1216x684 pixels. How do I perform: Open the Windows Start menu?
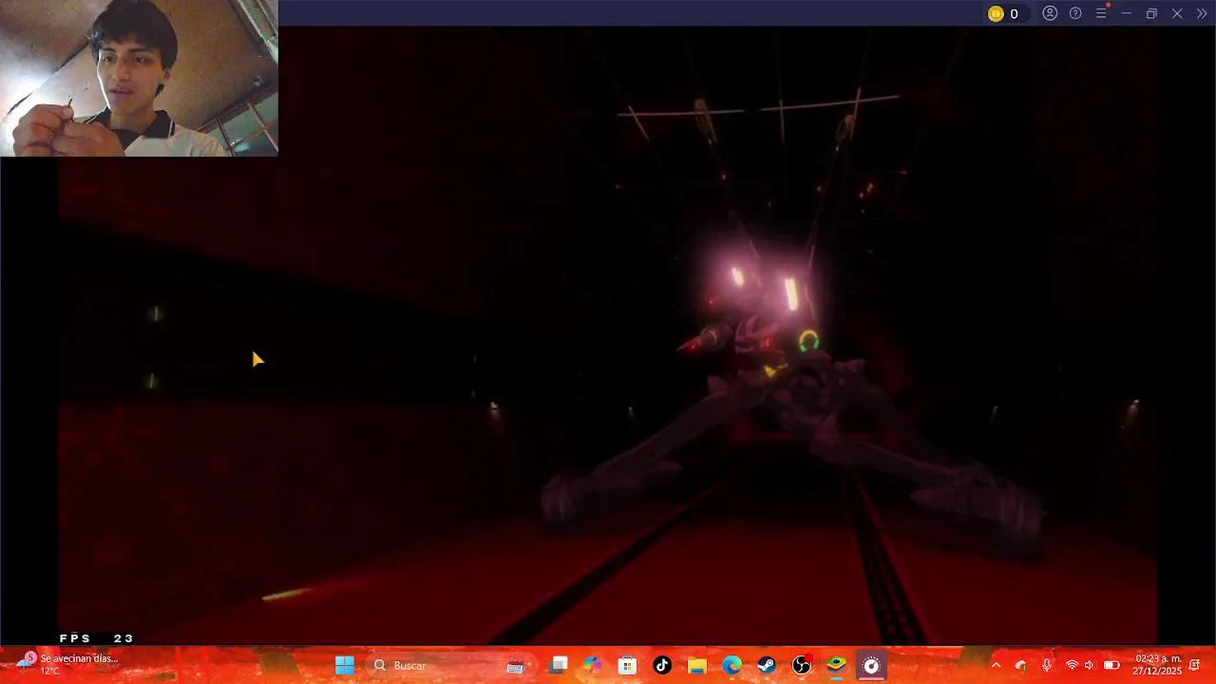coord(345,665)
